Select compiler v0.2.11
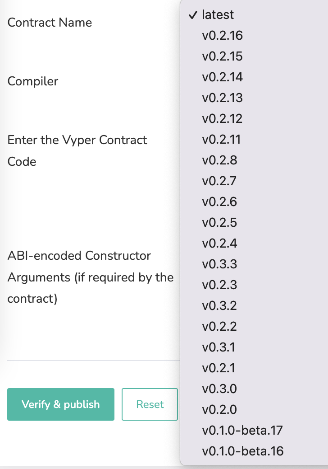 click(222, 139)
